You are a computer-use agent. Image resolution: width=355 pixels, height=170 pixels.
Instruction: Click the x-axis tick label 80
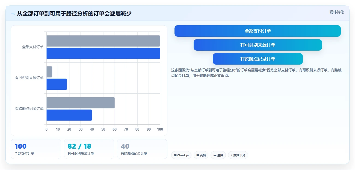pos(137,129)
